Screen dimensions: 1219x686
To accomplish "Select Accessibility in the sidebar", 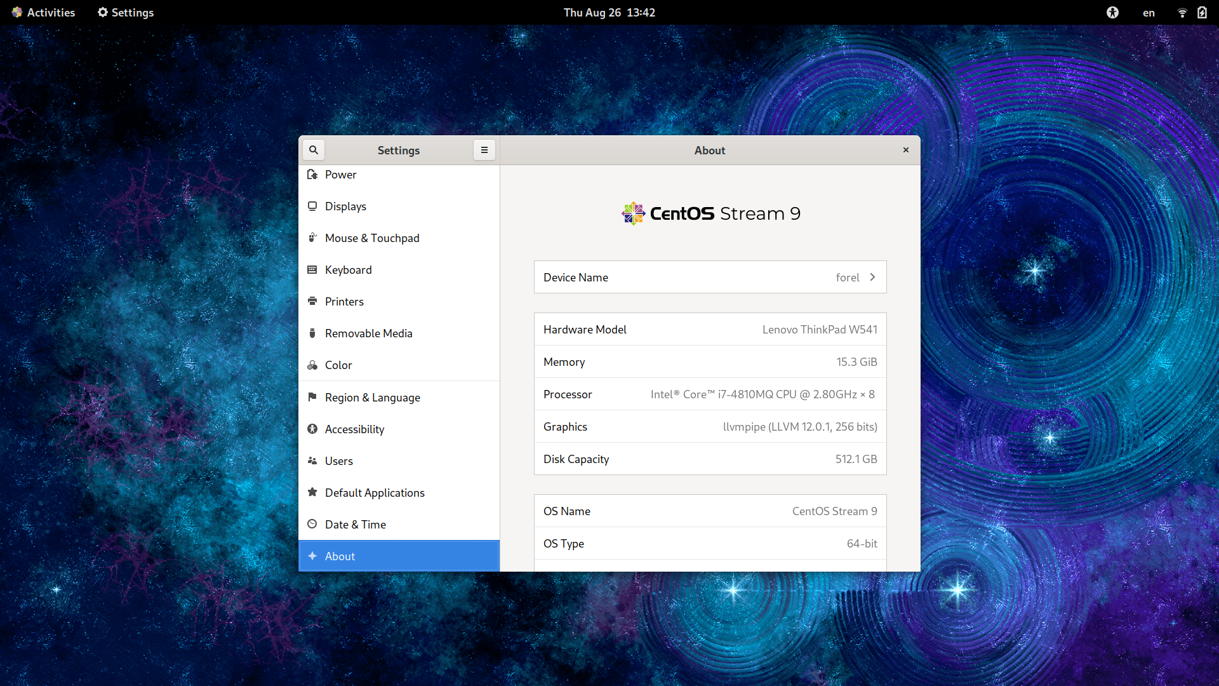I will pos(399,429).
